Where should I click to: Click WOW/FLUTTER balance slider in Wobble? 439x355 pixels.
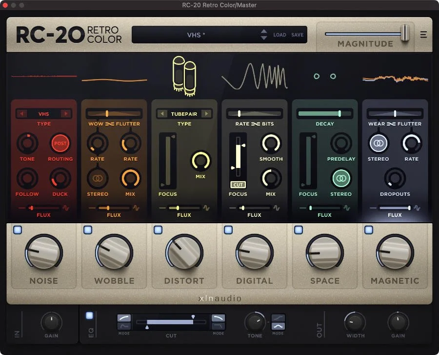pos(114,113)
